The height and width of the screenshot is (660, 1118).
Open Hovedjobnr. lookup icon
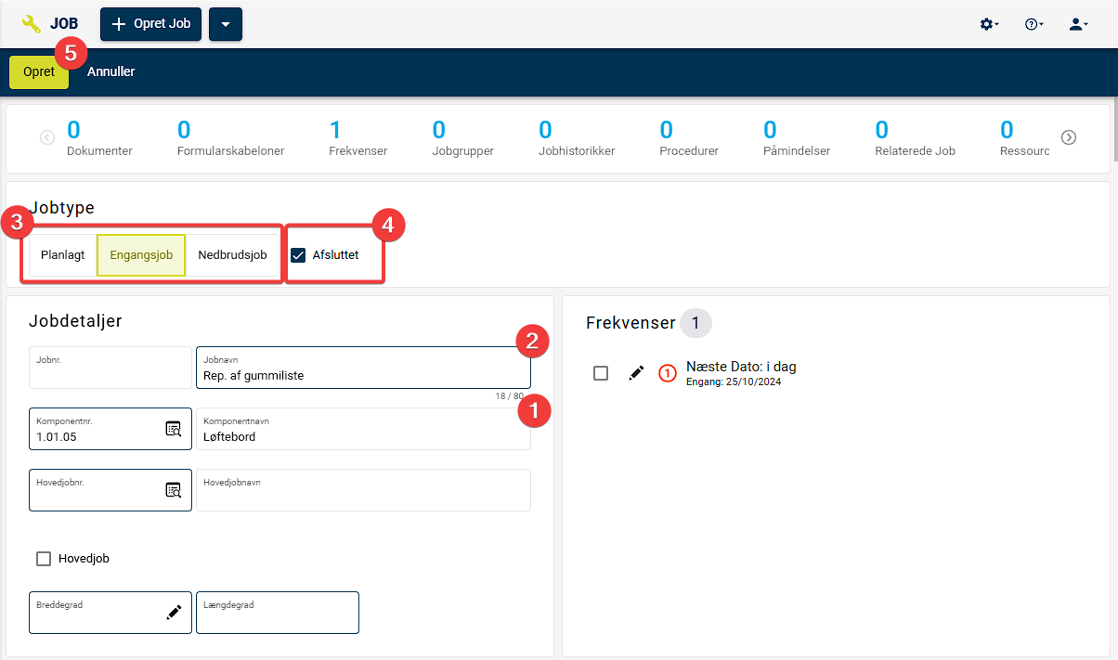click(x=174, y=489)
